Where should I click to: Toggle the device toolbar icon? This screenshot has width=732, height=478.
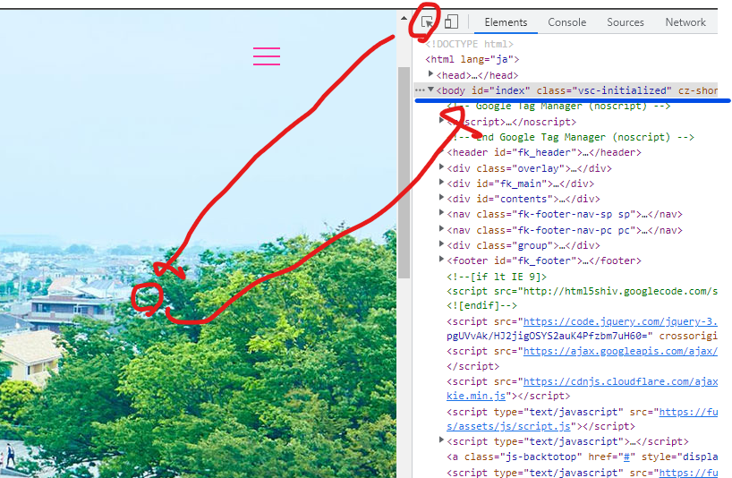click(451, 22)
